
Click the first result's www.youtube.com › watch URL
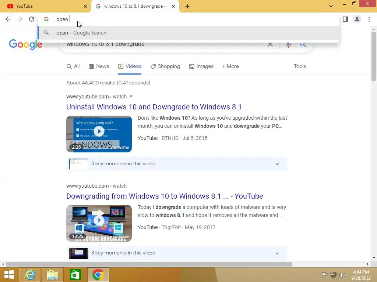click(x=96, y=97)
